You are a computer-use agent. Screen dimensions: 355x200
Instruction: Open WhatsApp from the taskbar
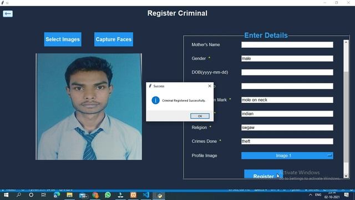tap(108, 195)
